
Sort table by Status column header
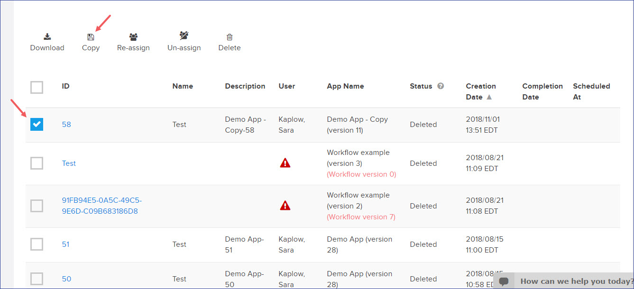(x=421, y=86)
